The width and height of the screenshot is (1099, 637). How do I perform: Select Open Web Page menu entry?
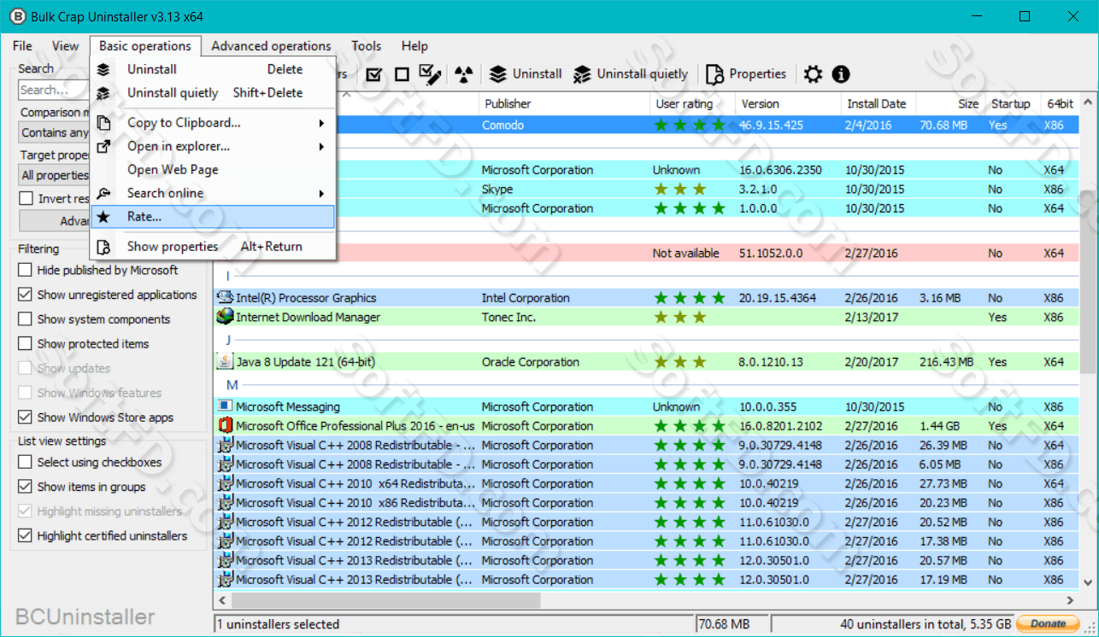(x=213, y=170)
